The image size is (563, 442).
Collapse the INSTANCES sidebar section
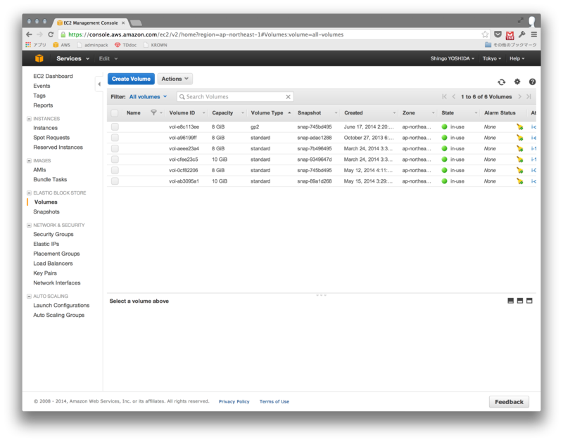coord(29,119)
